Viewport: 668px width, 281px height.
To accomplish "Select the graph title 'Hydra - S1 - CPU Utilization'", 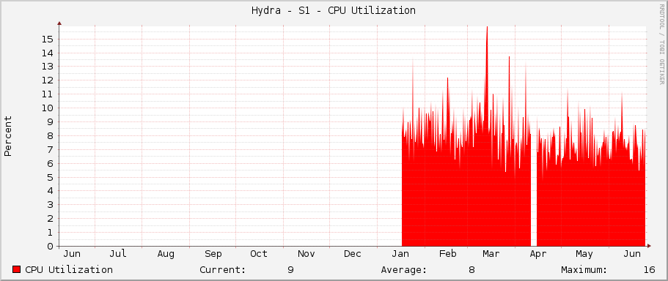I will pyautogui.click(x=334, y=11).
